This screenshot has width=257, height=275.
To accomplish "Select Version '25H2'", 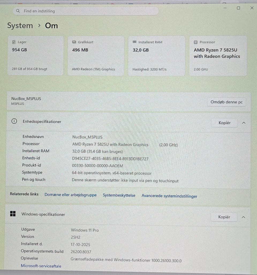I will pos(75,237).
